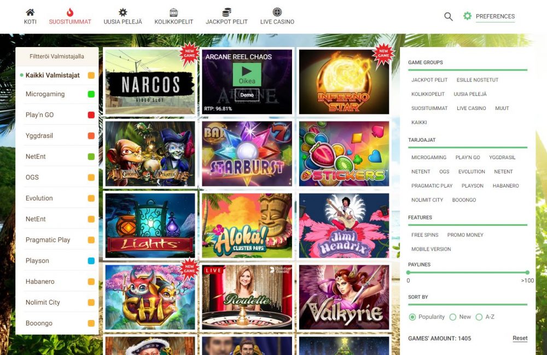Click the green Preferences gear icon
547x355 pixels.
coord(467,16)
